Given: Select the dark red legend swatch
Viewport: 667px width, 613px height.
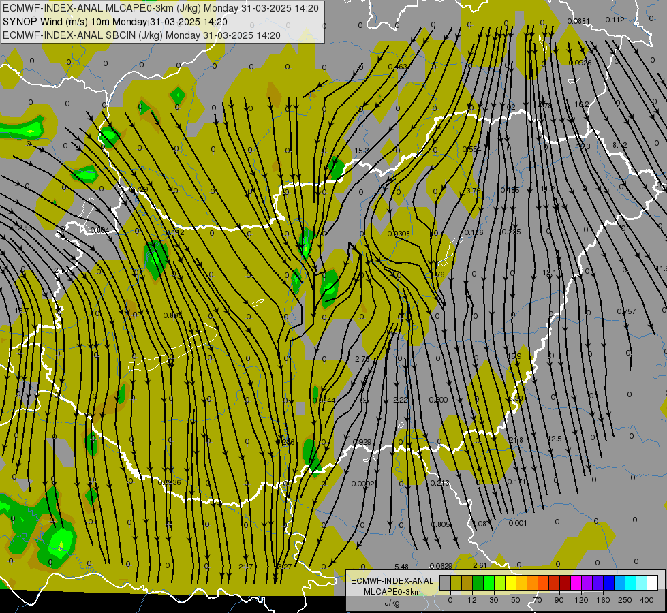Looking at the screenshot, I should pyautogui.click(x=565, y=582).
